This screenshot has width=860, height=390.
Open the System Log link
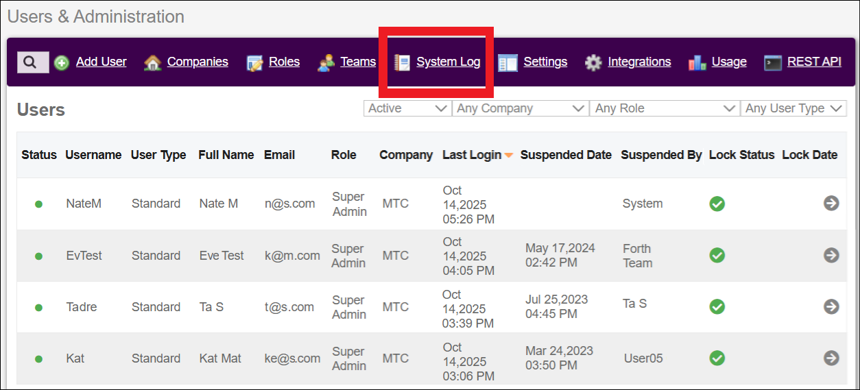coord(449,62)
